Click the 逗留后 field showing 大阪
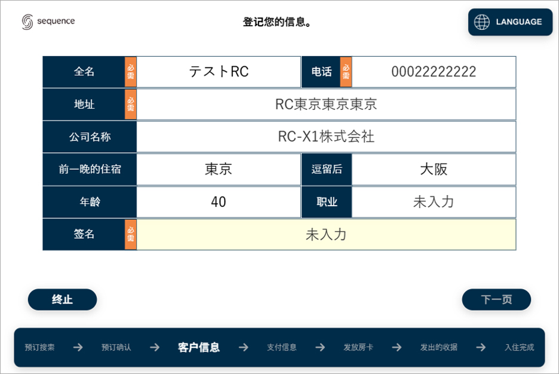This screenshot has height=374, width=559. [x=434, y=169]
